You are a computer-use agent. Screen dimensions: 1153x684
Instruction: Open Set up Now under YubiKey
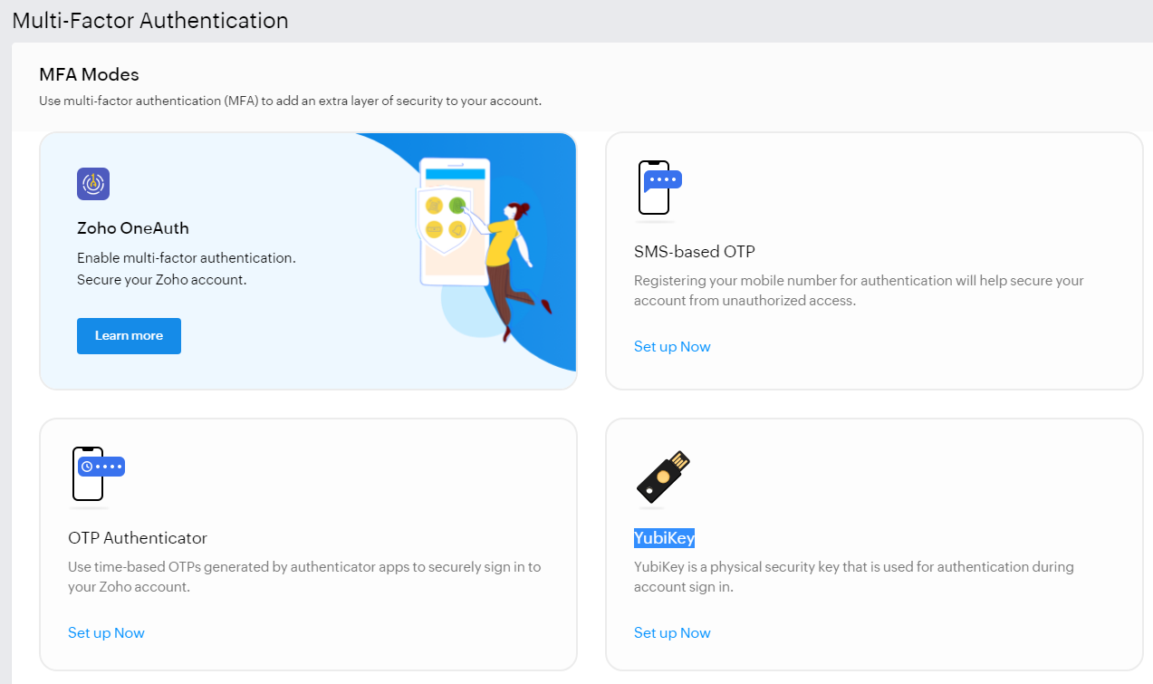click(x=672, y=633)
